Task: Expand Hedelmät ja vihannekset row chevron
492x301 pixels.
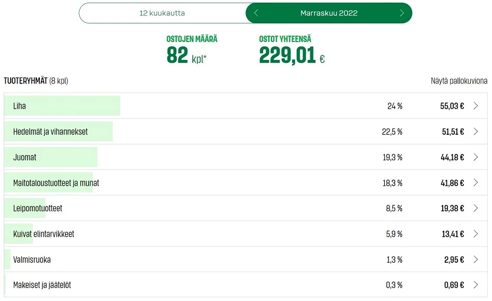Action: [476, 132]
